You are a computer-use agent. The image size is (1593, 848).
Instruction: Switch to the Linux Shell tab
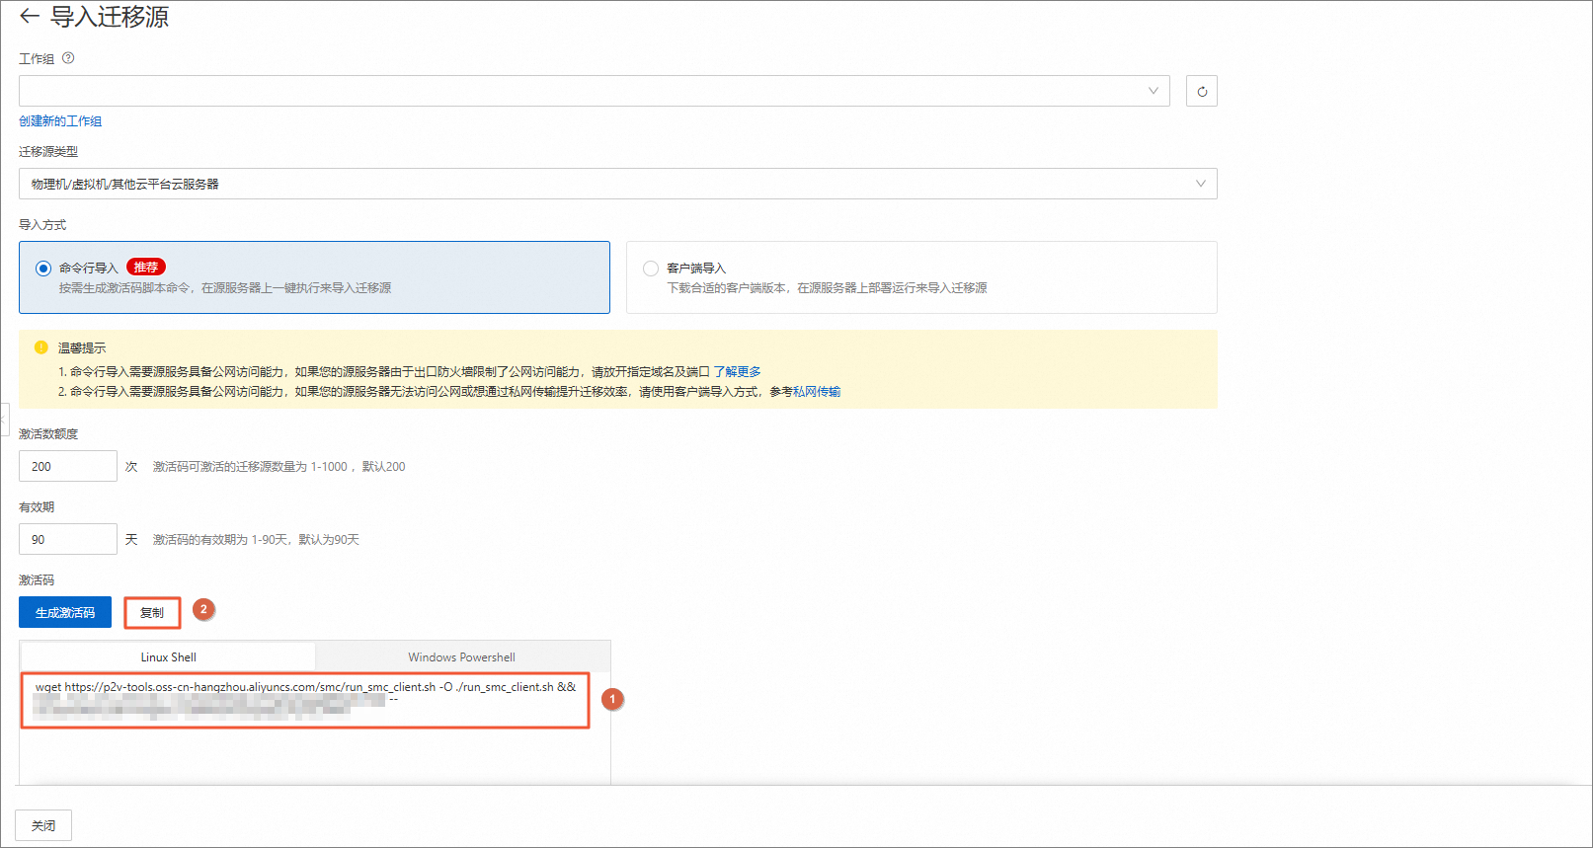click(x=169, y=657)
